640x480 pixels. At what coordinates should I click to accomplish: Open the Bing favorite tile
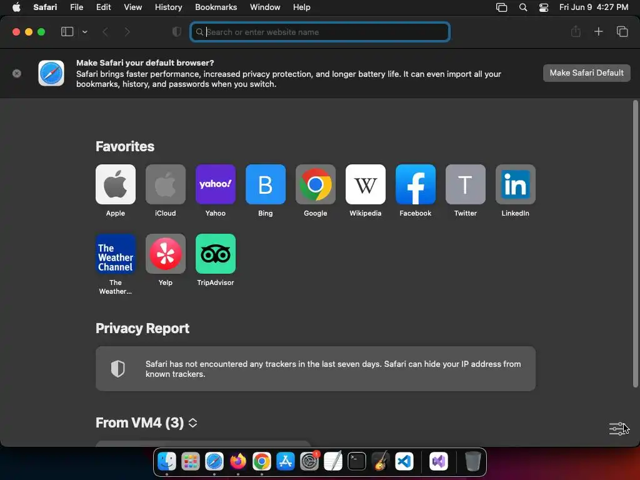(265, 184)
